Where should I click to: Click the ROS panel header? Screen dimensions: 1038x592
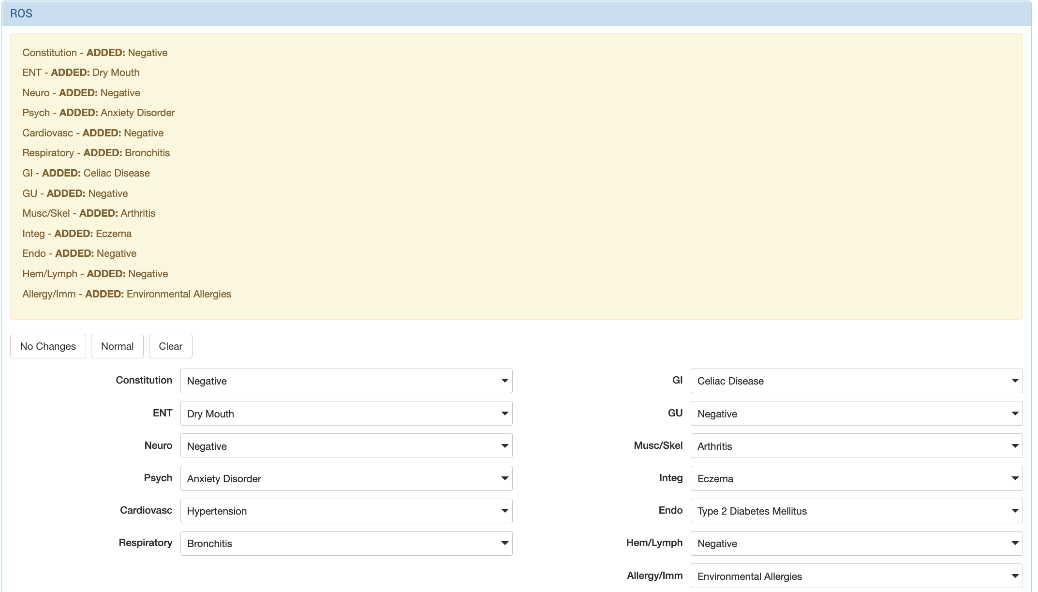[21, 14]
